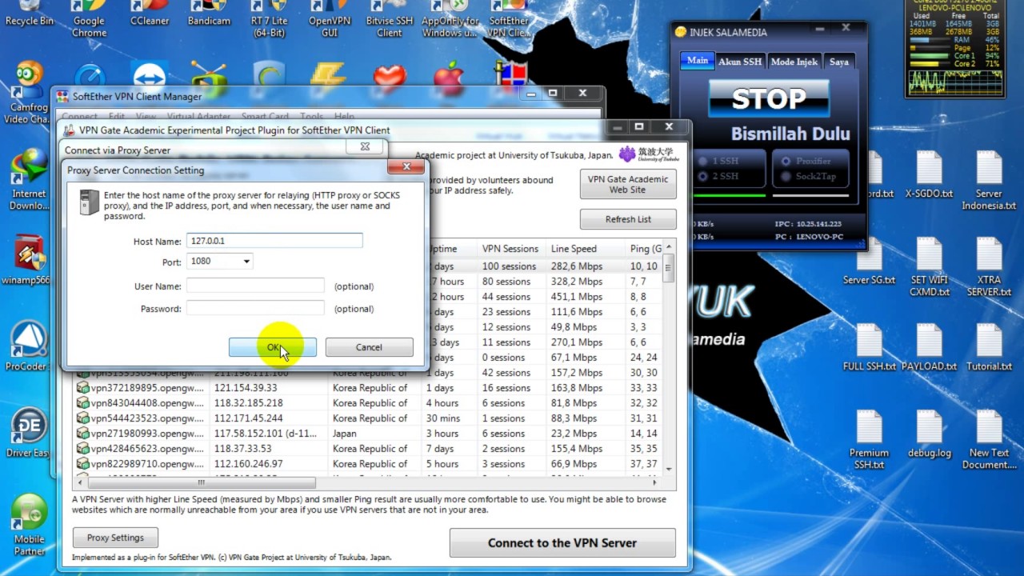Screen dimensions: 1024x576
Task: Open the Premium SSH.txt file
Action: 869,439
